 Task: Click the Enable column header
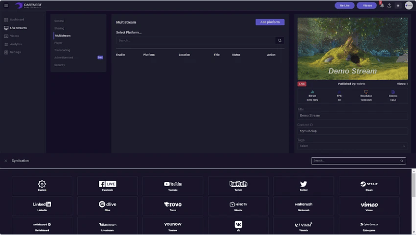[121, 55]
